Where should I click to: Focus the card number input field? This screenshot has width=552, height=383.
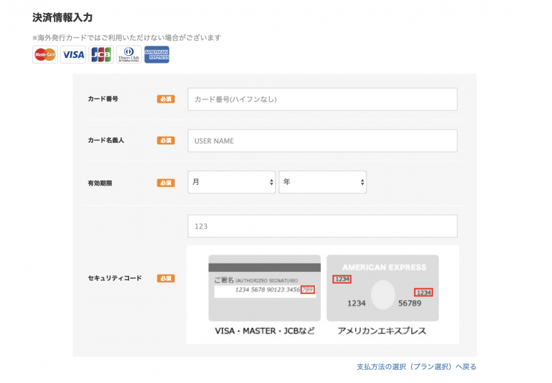322,99
